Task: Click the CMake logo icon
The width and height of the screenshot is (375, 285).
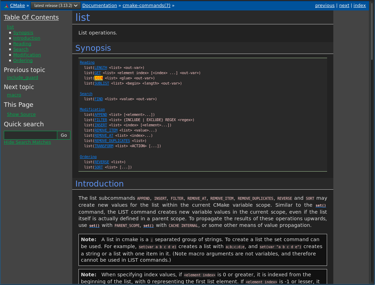Action: coord(7,6)
